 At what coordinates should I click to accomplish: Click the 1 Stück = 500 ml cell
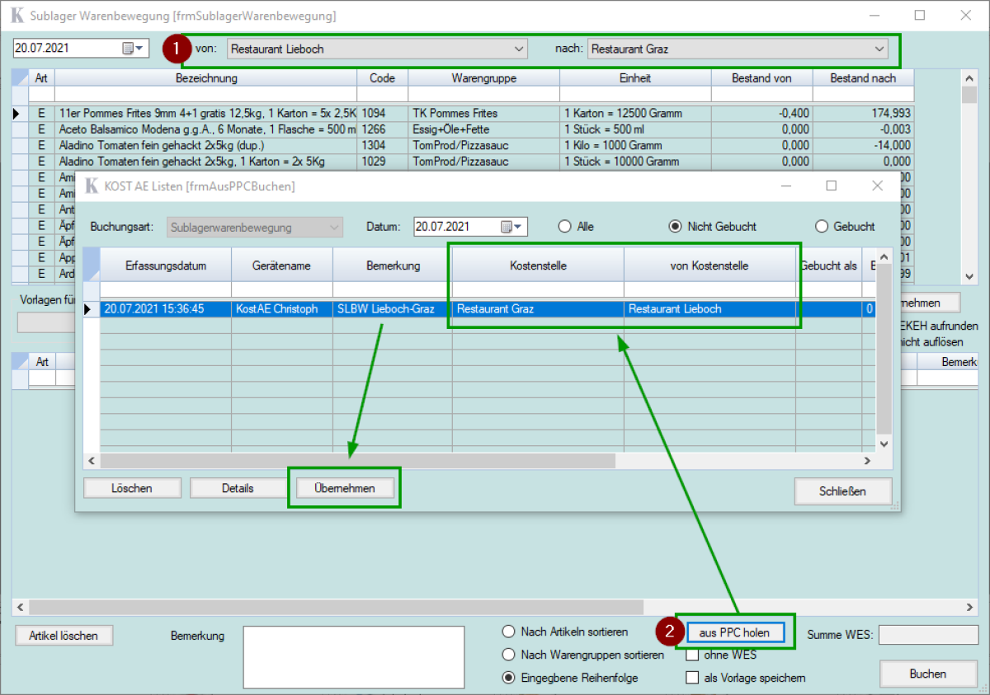pyautogui.click(x=635, y=129)
